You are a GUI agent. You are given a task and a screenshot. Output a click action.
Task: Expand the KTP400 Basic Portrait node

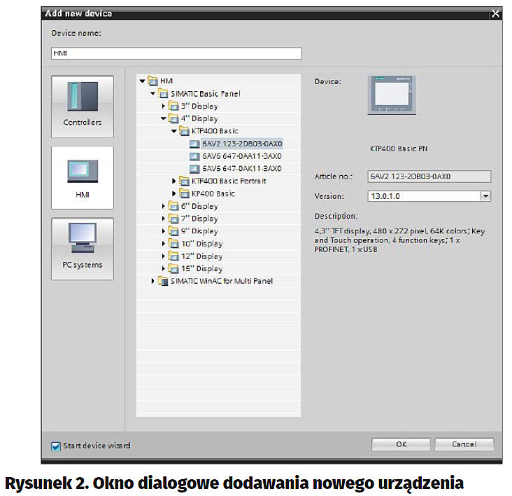tap(175, 181)
